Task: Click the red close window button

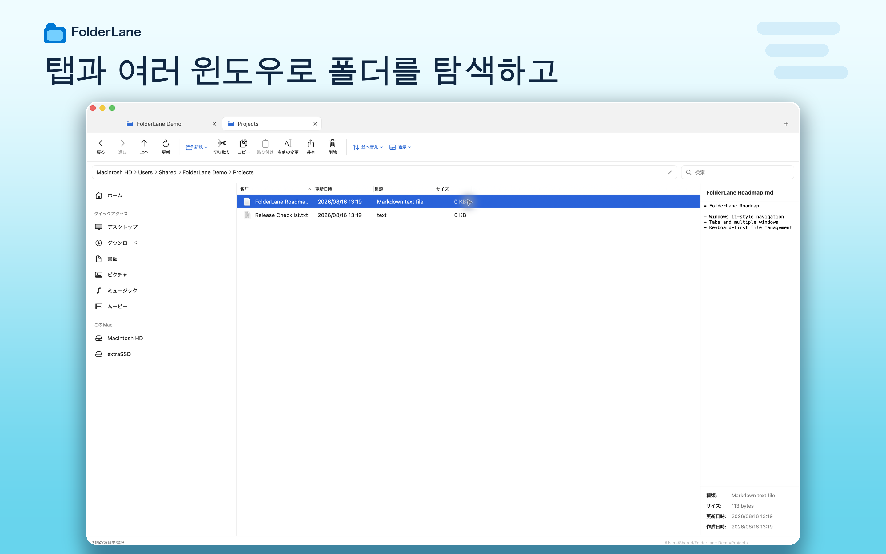Action: (x=93, y=108)
